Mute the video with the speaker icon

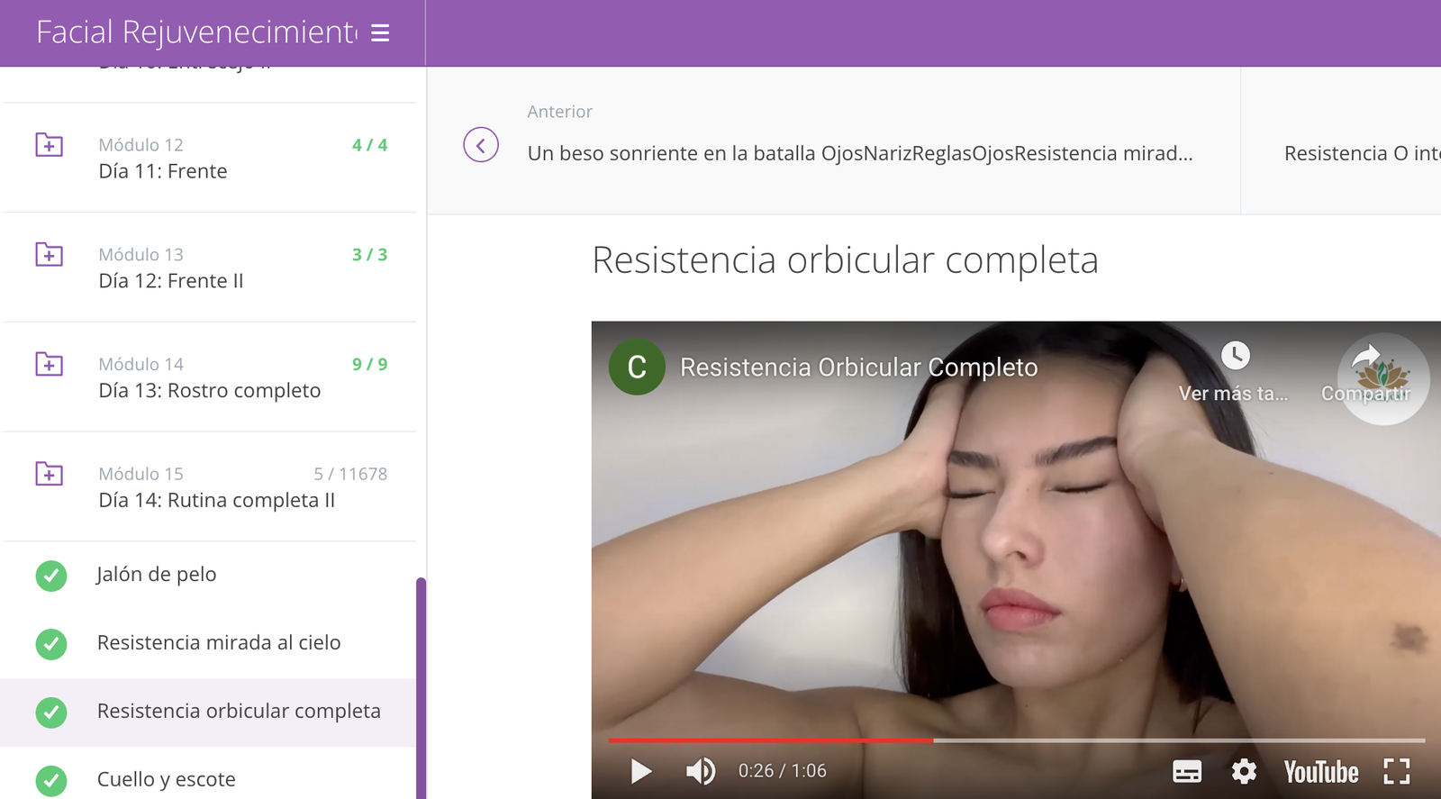click(x=700, y=771)
